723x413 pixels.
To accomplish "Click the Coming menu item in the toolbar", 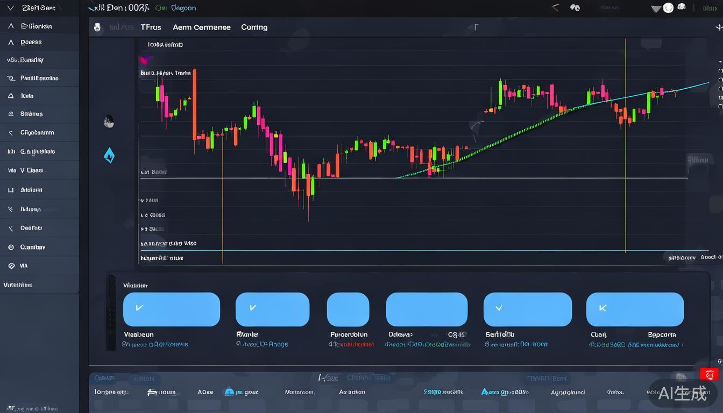I will click(253, 27).
